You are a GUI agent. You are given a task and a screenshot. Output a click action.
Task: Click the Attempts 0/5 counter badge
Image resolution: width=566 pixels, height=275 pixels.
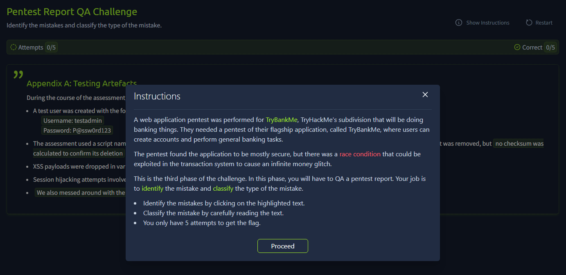click(51, 47)
